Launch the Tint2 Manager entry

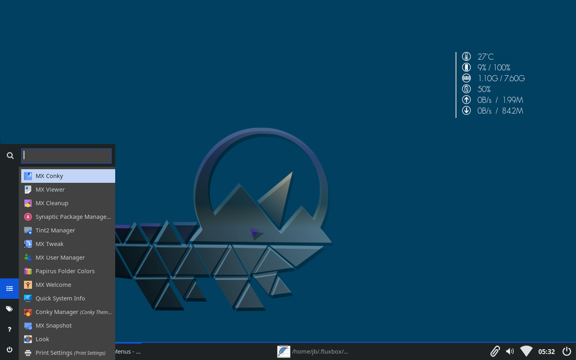pos(68,230)
